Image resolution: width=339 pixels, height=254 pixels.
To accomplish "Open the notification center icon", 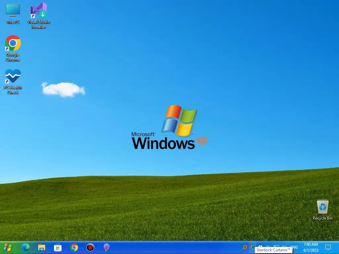I will (x=328, y=247).
